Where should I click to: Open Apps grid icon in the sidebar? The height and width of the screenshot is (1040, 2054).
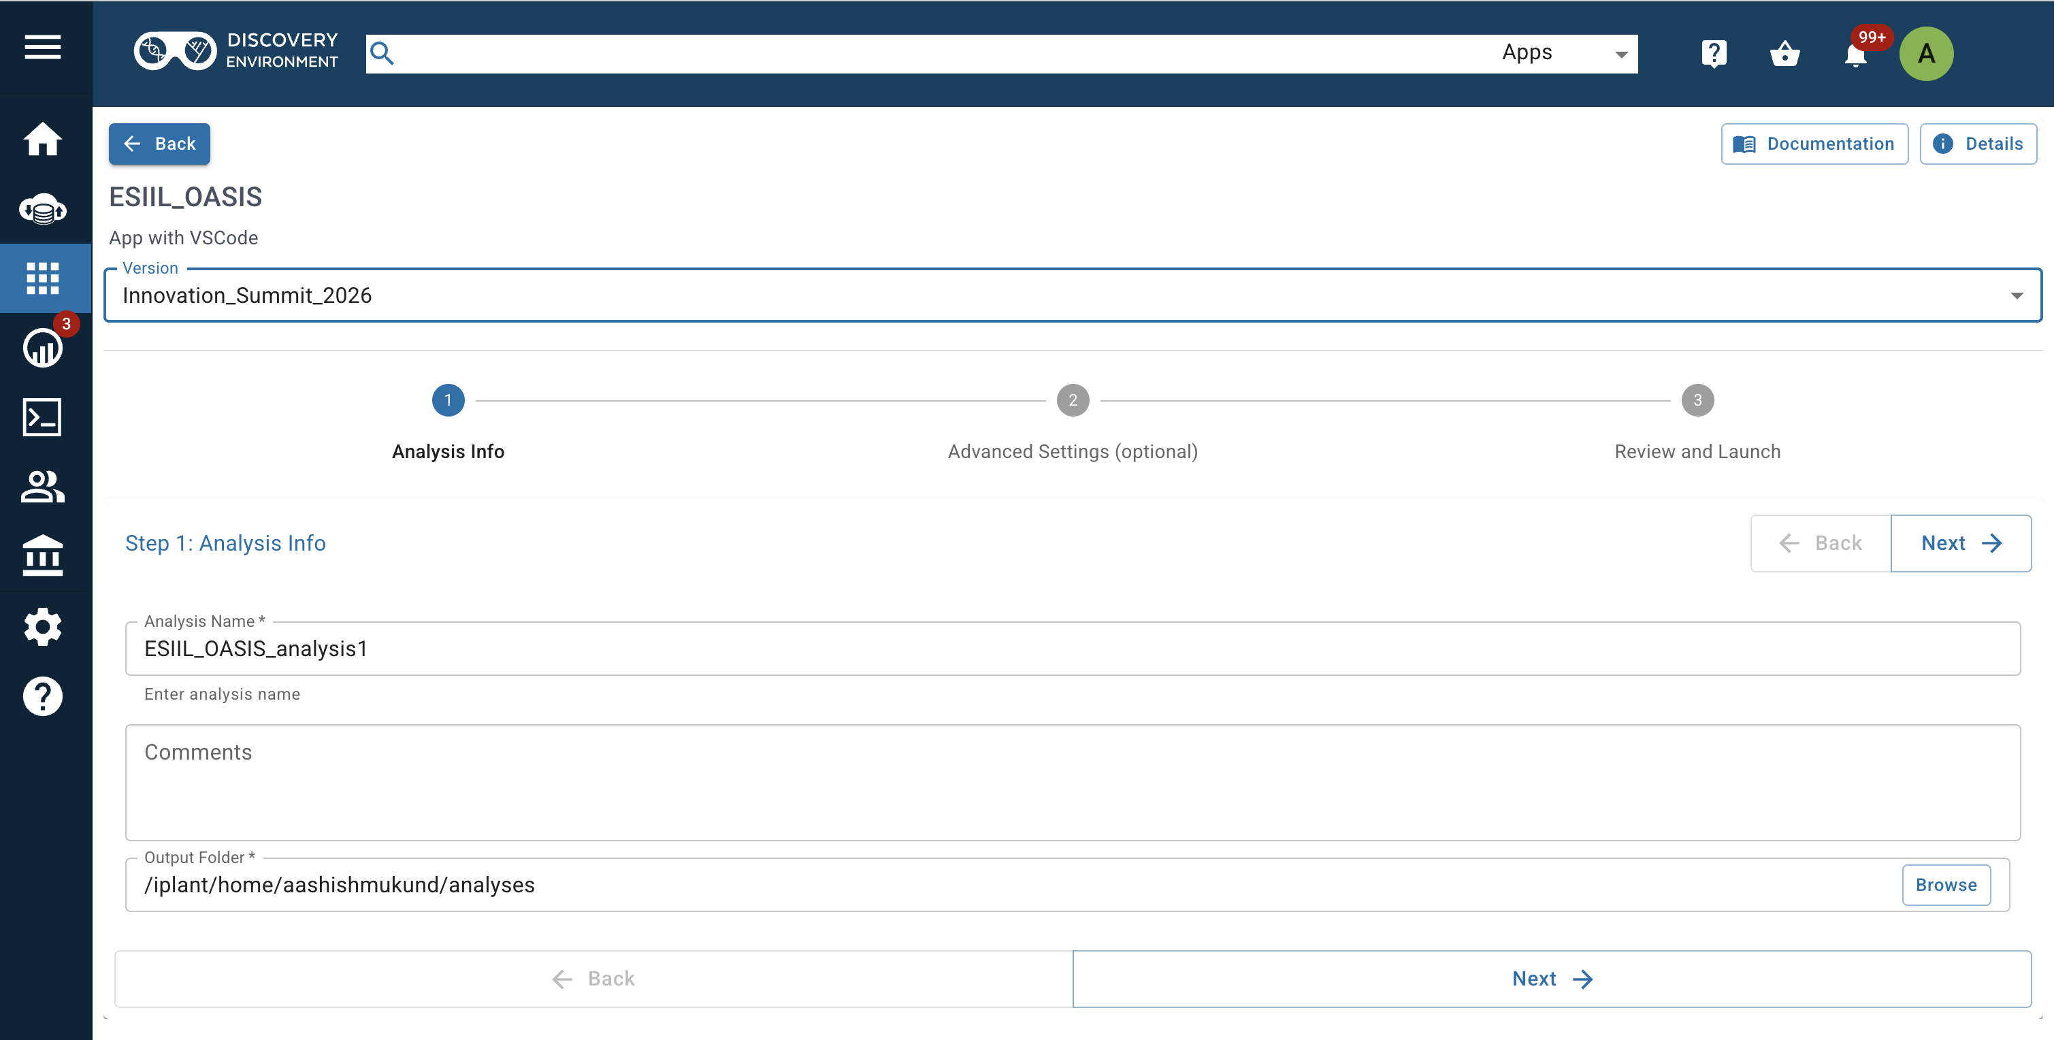[42, 278]
